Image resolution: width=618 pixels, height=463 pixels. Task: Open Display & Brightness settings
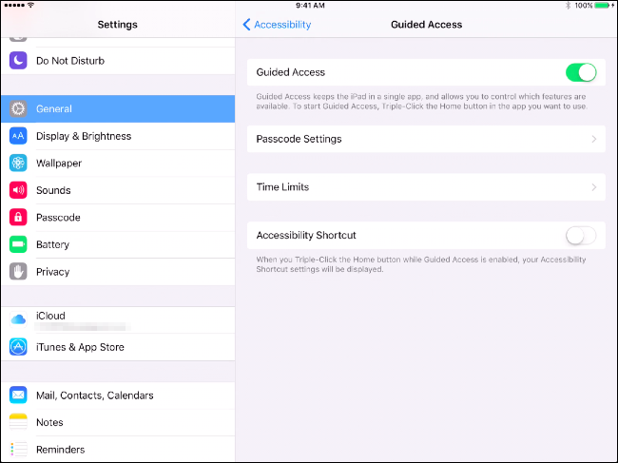[118, 136]
